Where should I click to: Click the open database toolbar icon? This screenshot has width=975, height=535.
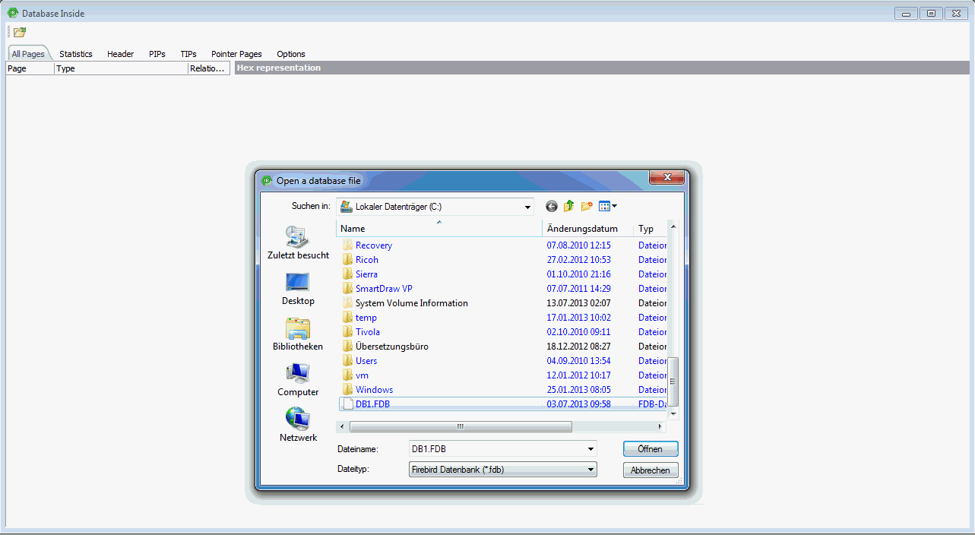pos(20,32)
